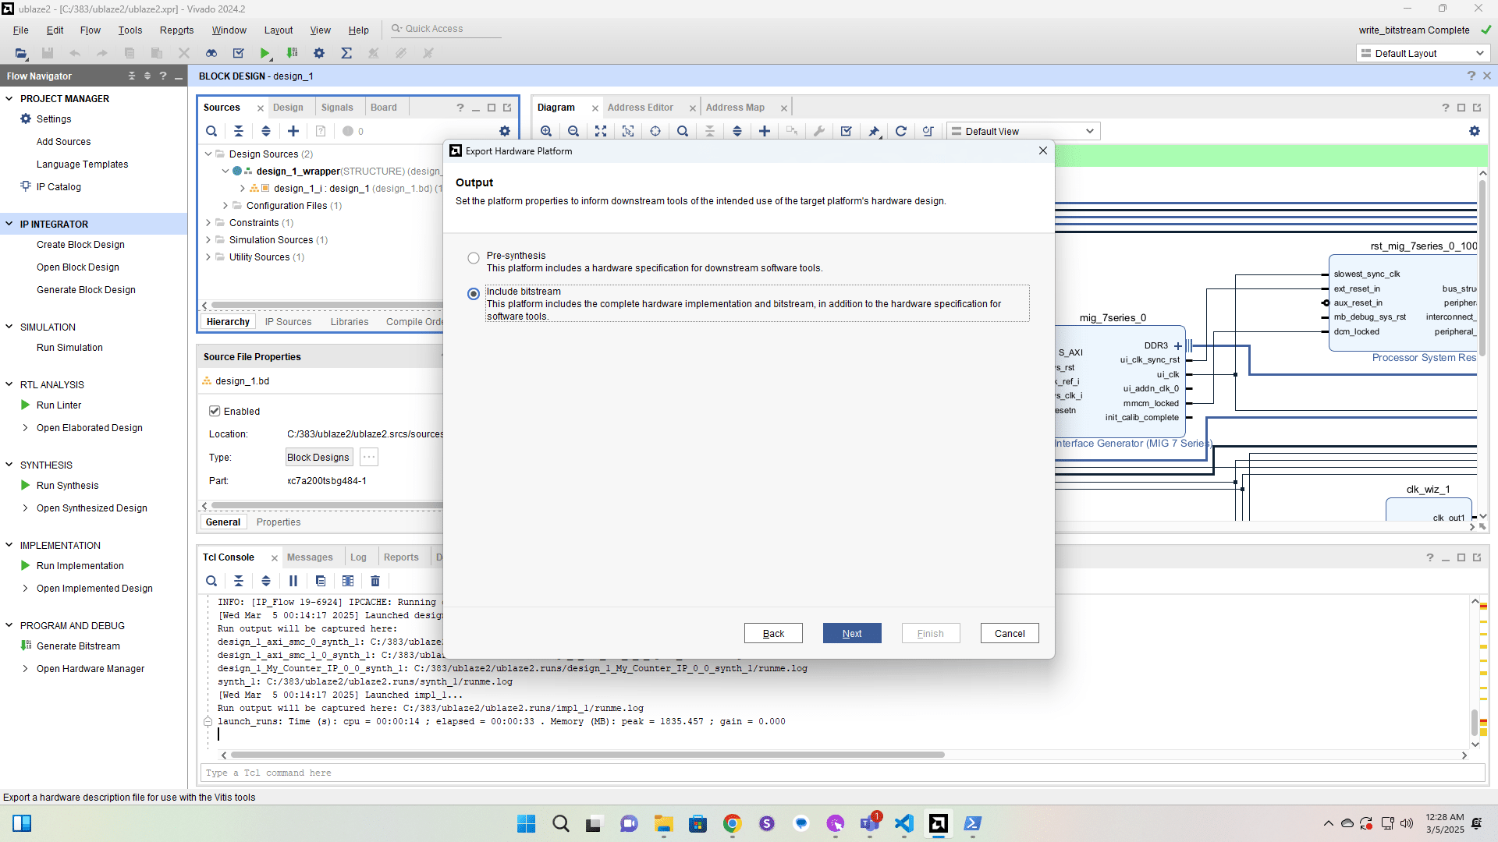1498x842 pixels.
Task: Select the Include bitstream radio option
Action: (474, 294)
